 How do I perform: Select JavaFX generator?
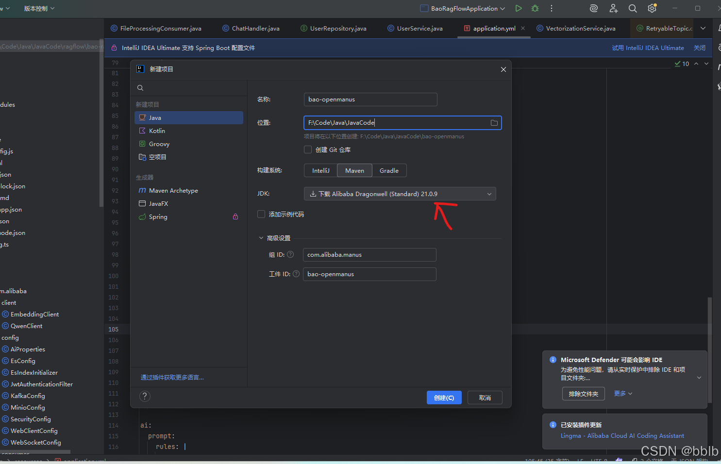click(189, 203)
